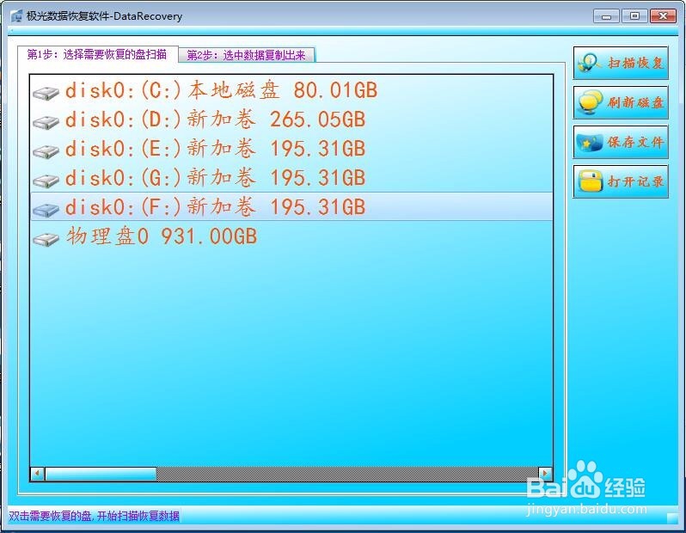Click the highlighted drive icon beside disk0:(F:)
This screenshot has height=533, width=686.
click(x=46, y=209)
